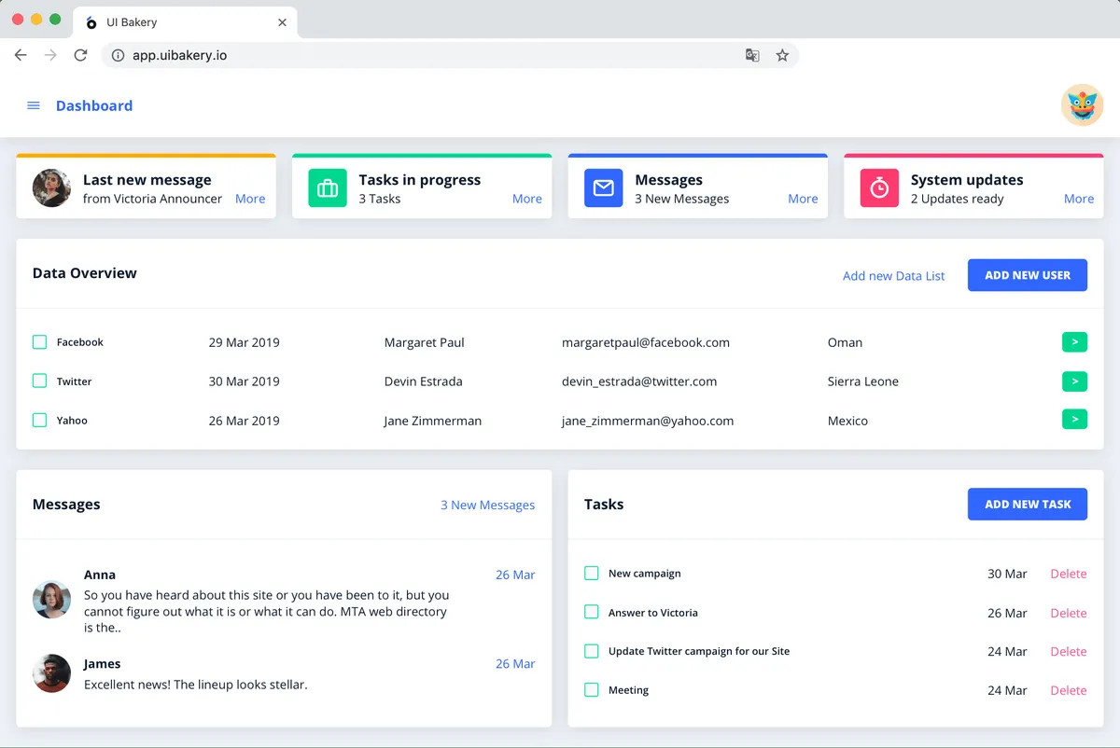
Task: Open the user profile avatar
Action: tap(1082, 105)
